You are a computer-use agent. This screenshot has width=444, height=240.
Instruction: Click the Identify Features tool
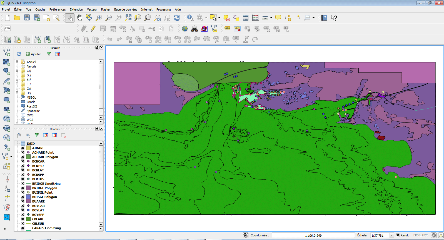[190, 18]
